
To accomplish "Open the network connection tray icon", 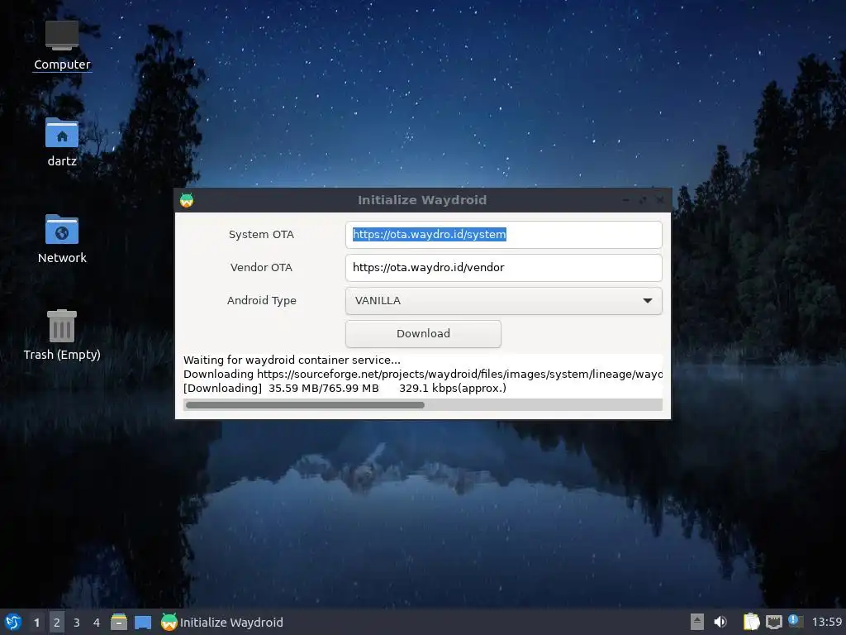I will click(x=773, y=622).
